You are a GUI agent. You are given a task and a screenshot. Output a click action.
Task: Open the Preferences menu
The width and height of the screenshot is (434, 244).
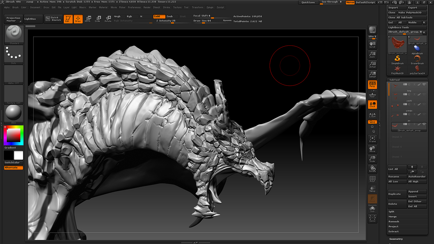click(134, 7)
